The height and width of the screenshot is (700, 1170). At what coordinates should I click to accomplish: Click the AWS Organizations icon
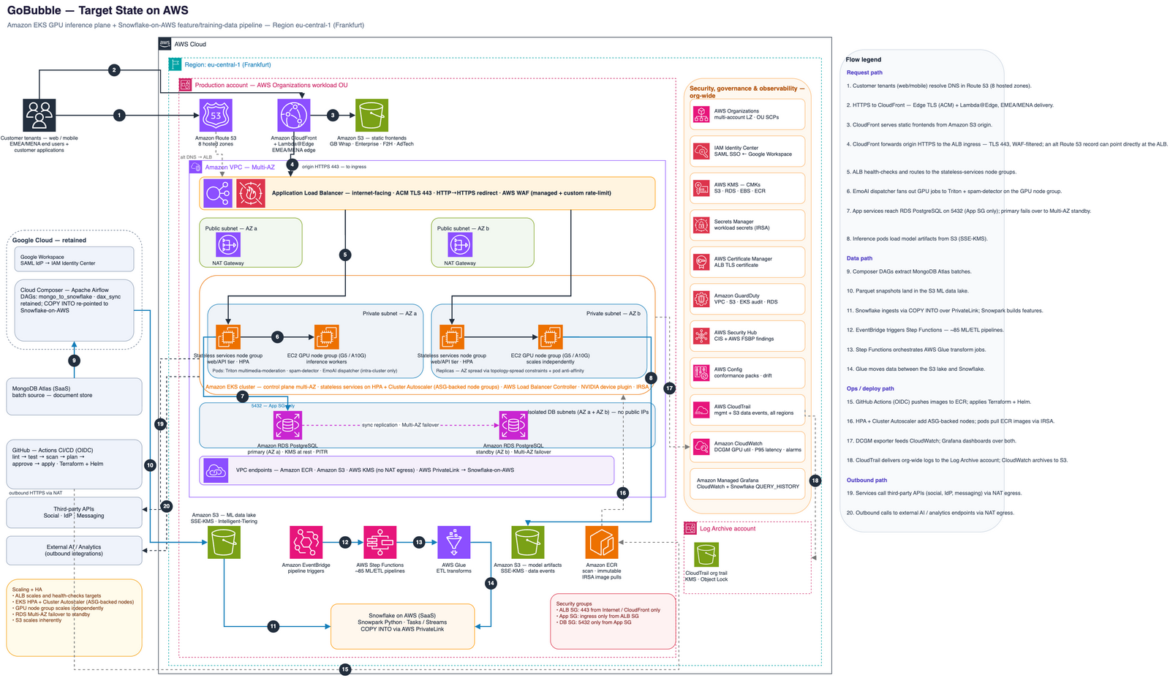point(701,115)
